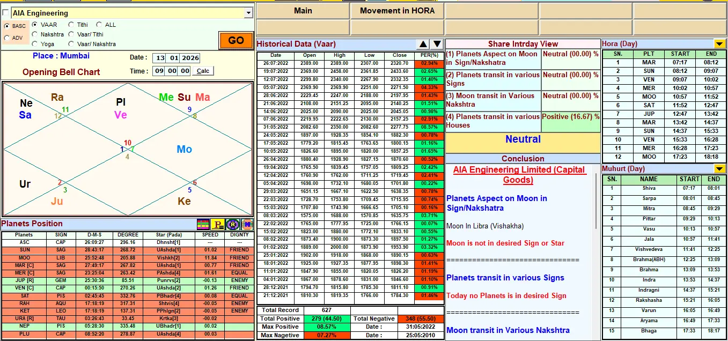The width and height of the screenshot is (728, 341).
Task: Click the striped color-bars icon in Planets Position
Action: (x=203, y=224)
